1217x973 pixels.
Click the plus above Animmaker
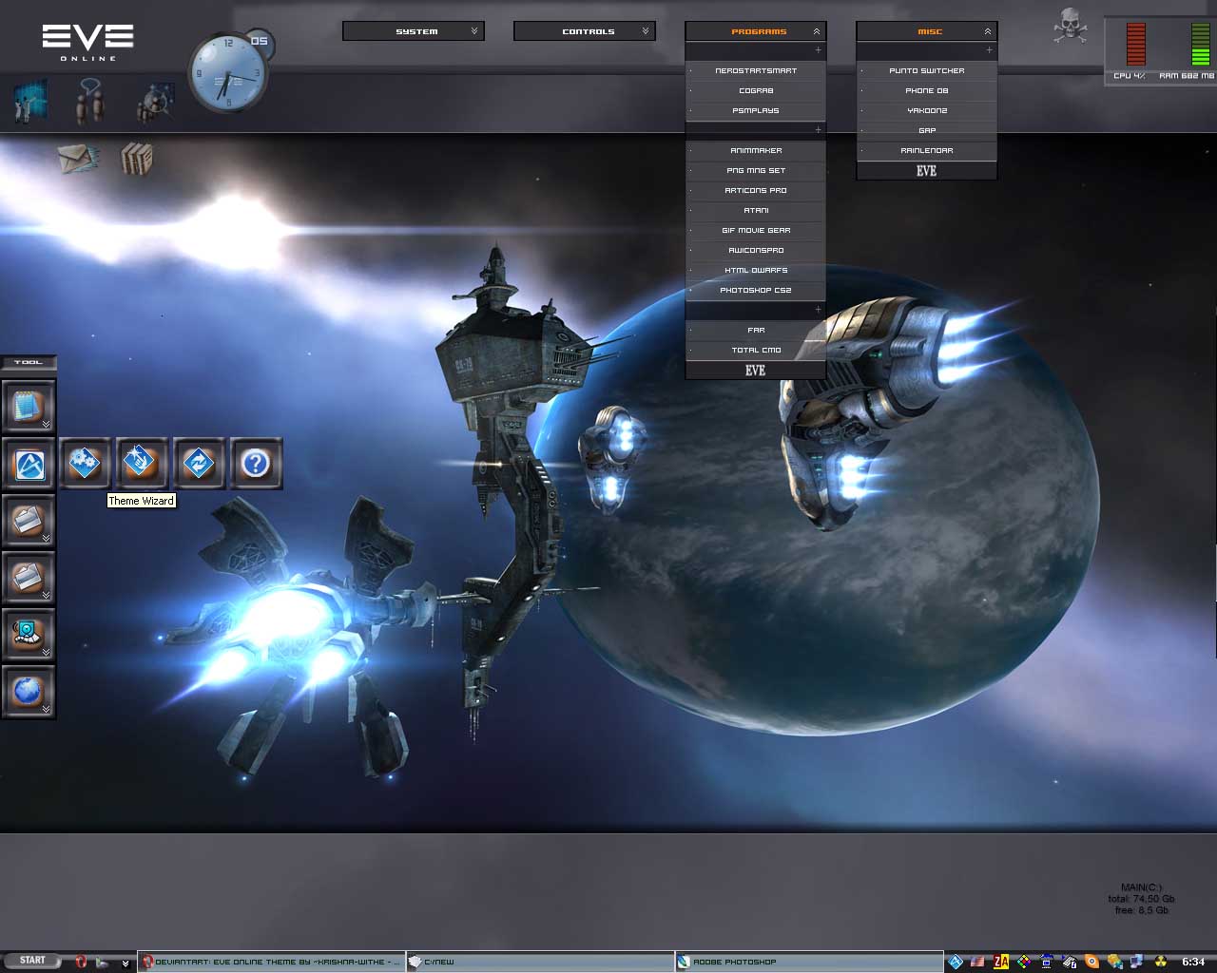pyautogui.click(x=818, y=129)
